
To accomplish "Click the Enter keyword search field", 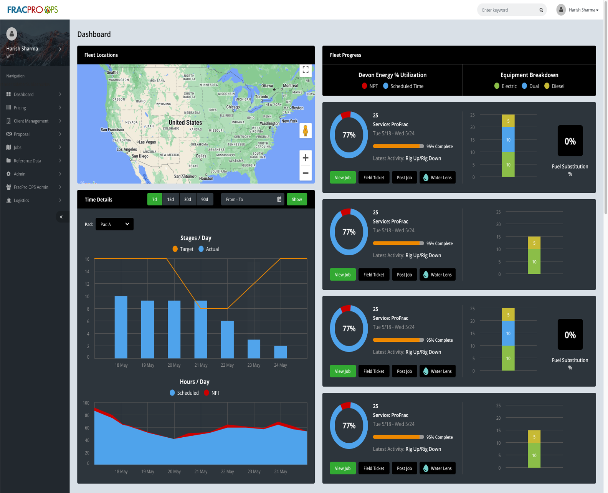I will [x=508, y=10].
